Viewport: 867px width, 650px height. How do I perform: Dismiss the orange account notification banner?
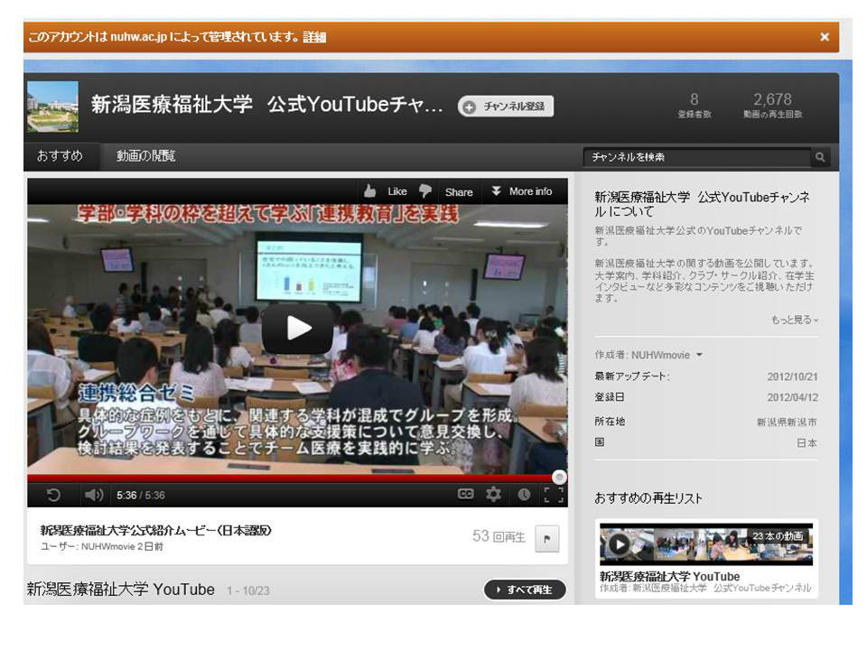(x=824, y=37)
